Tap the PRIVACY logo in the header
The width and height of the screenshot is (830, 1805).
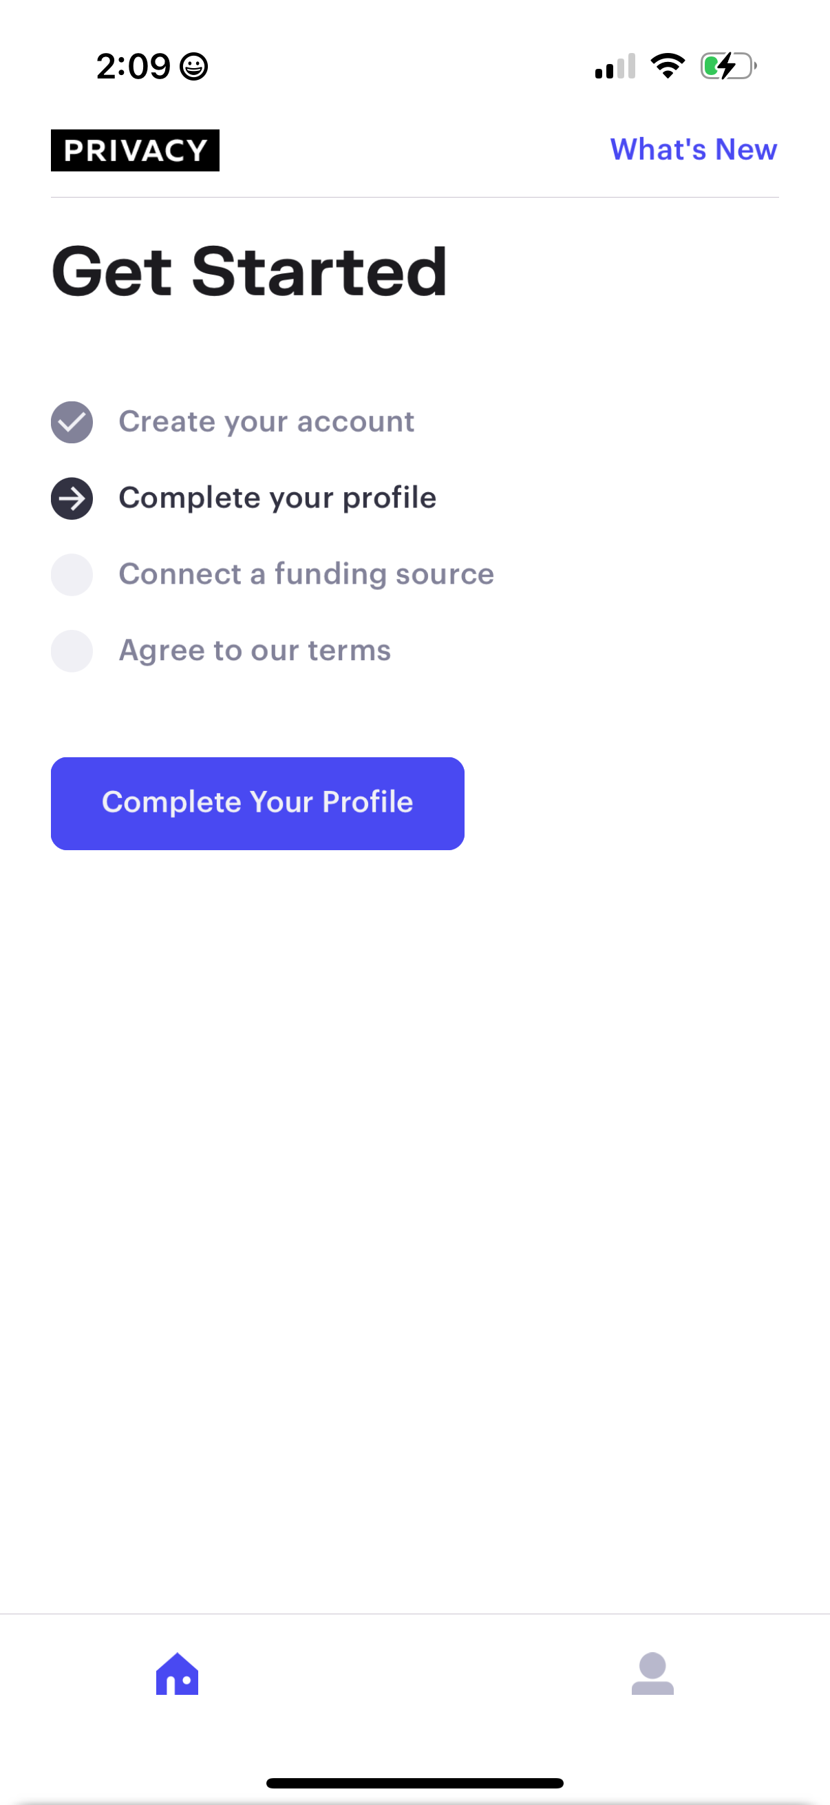(134, 149)
